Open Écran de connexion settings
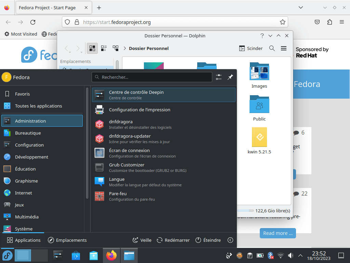This screenshot has height=263, width=350. tap(164, 153)
